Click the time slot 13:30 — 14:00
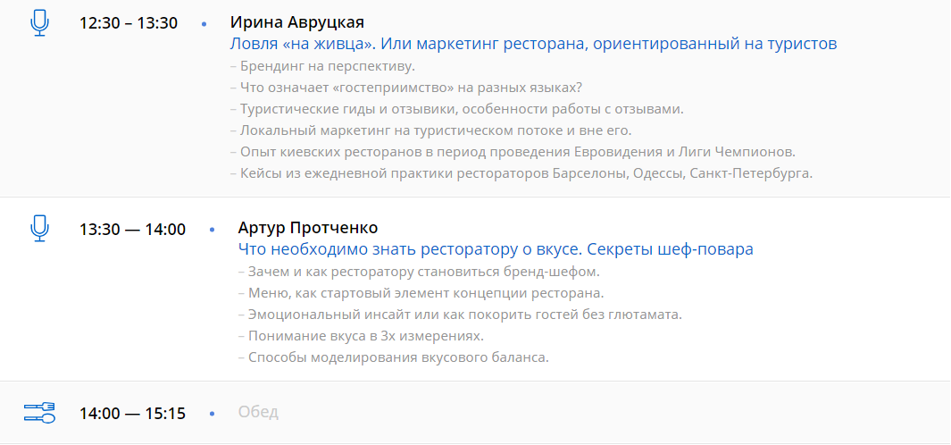 (132, 230)
